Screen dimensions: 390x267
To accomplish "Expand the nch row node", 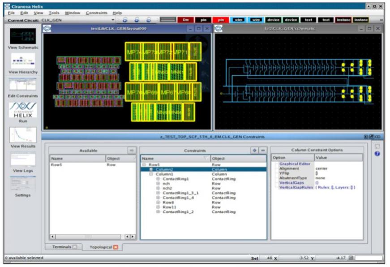I will [x=158, y=183].
